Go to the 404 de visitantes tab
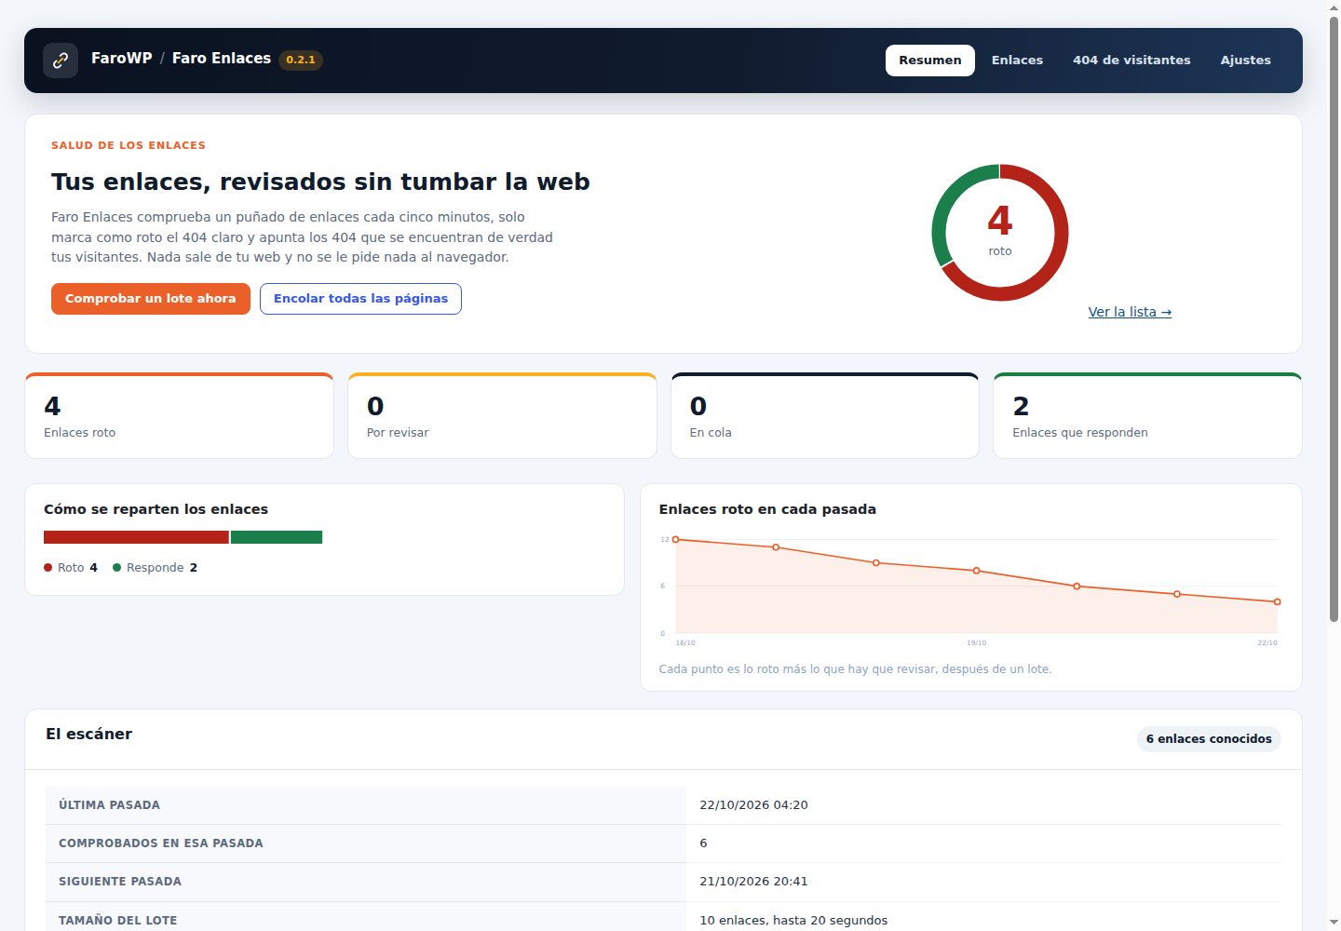1341x931 pixels. click(x=1131, y=61)
